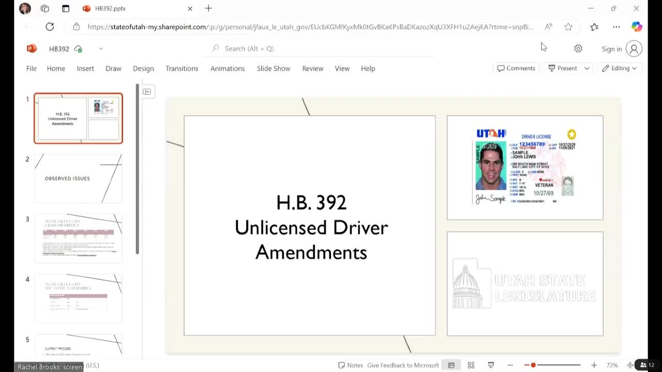
Task: Open the browser Favorites list icon
Action: 594,27
